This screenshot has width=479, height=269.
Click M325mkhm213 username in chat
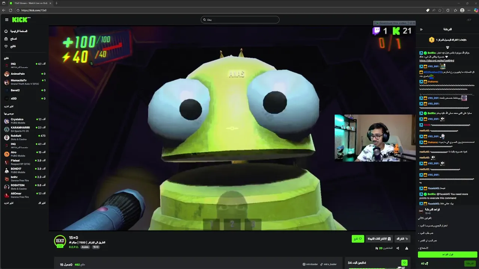[x=433, y=72]
